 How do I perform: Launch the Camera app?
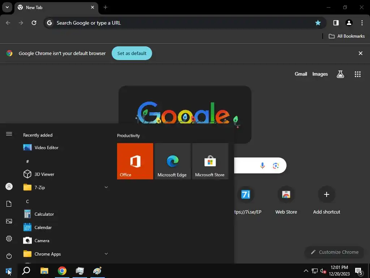65,241
